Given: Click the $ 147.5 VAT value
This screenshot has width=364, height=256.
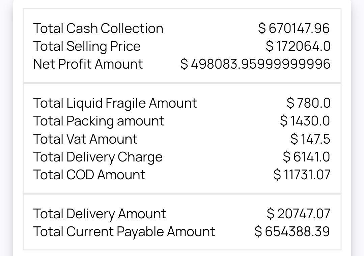Looking at the screenshot, I should pos(310,139).
